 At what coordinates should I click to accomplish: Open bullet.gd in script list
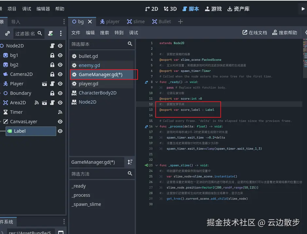point(102,56)
